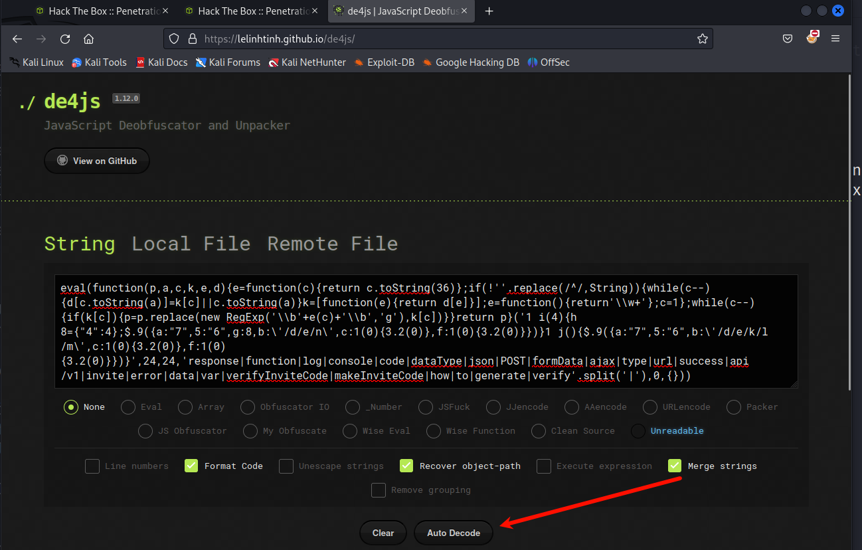Switch to Remote File input tab
The width and height of the screenshot is (862, 550).
pyautogui.click(x=333, y=244)
